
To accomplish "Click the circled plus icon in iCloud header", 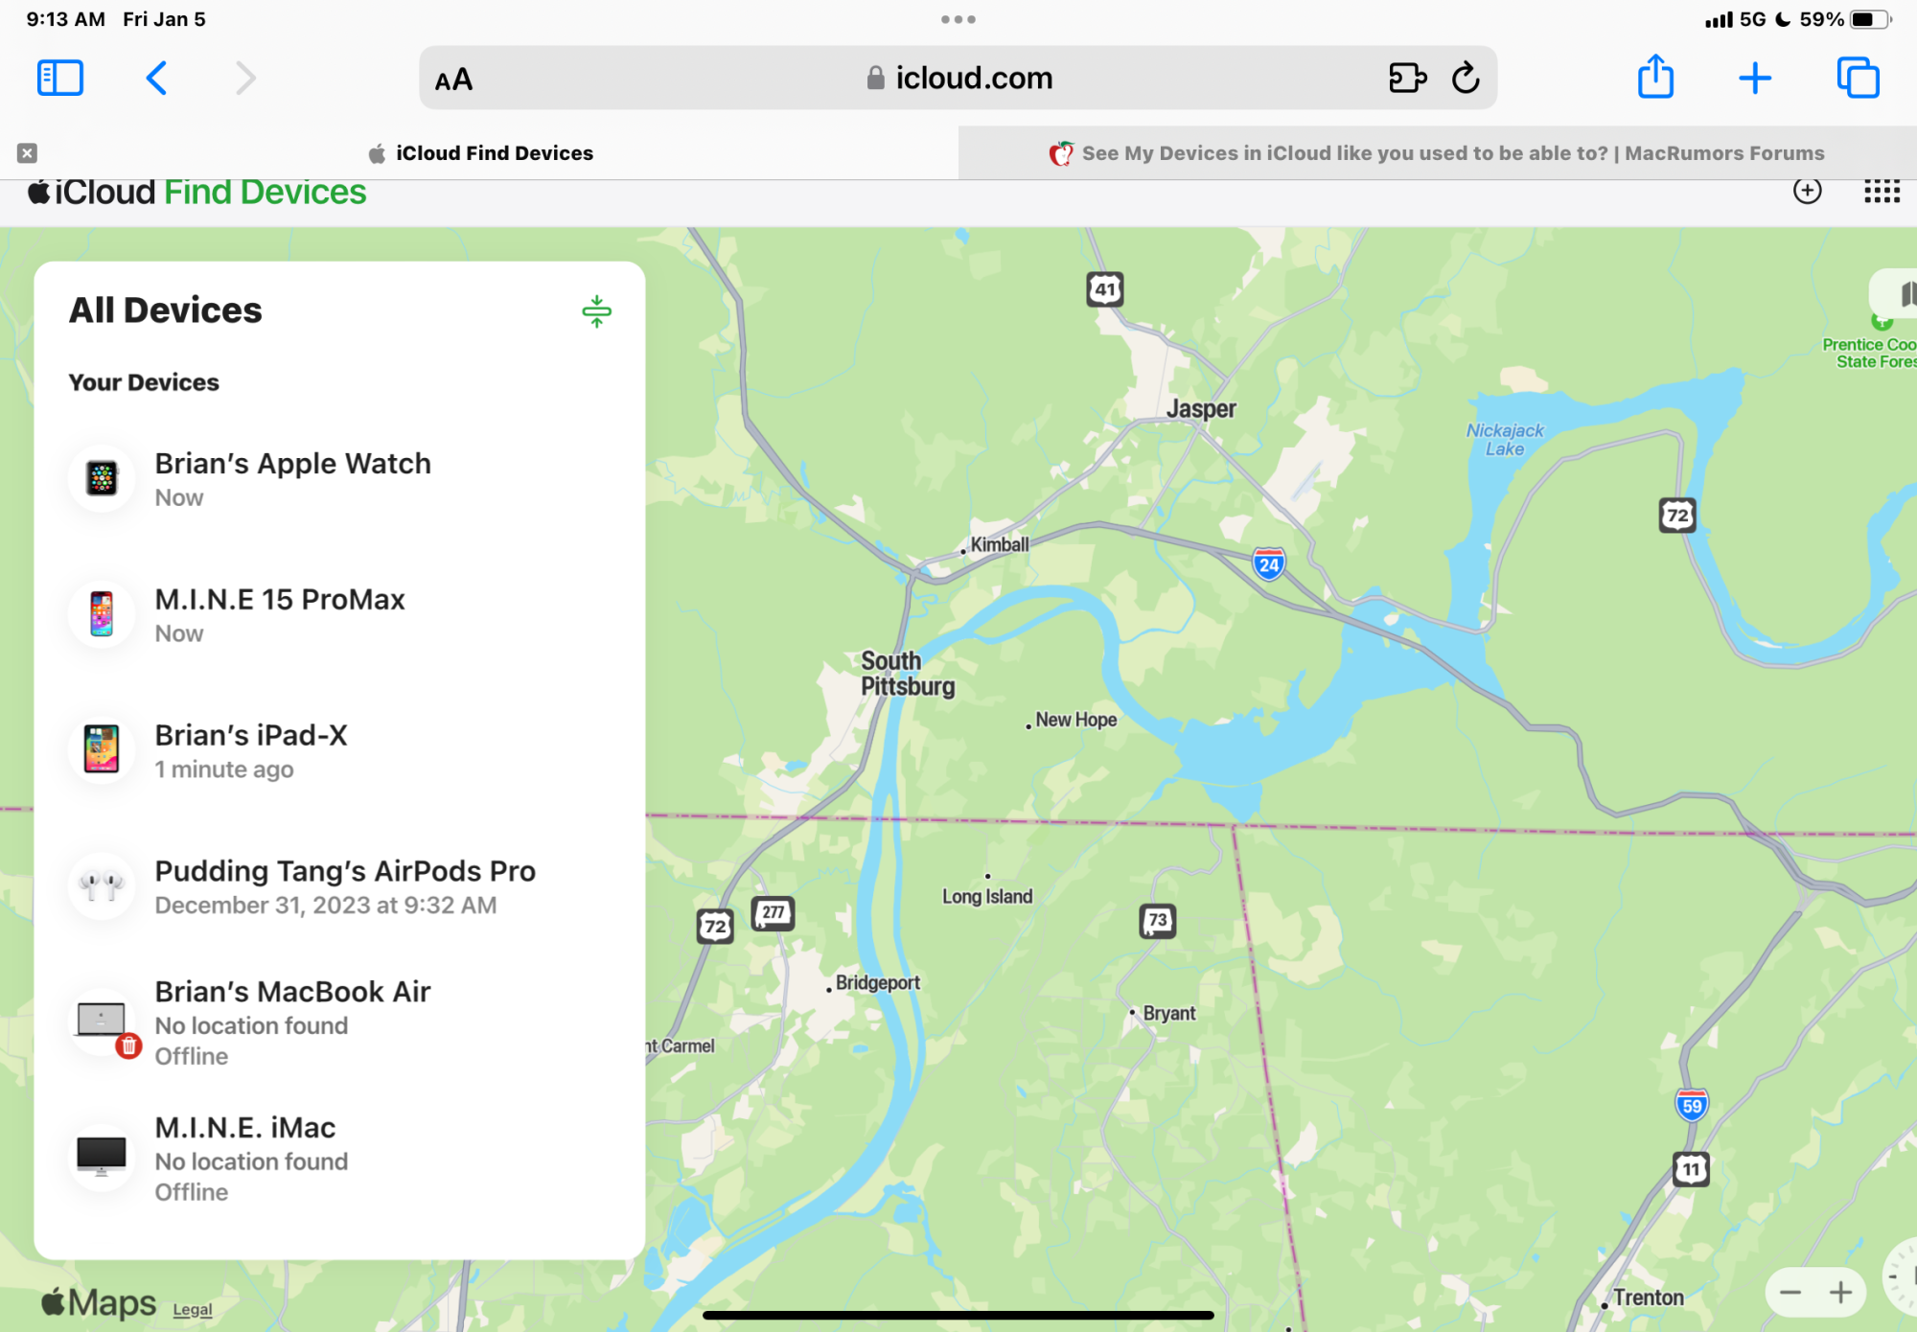I will pyautogui.click(x=1808, y=192).
